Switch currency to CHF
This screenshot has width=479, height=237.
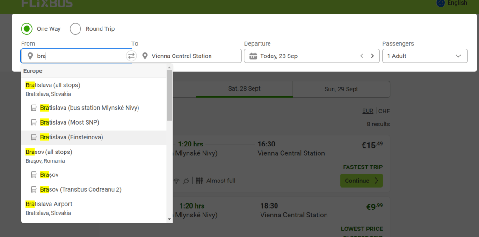(x=384, y=111)
